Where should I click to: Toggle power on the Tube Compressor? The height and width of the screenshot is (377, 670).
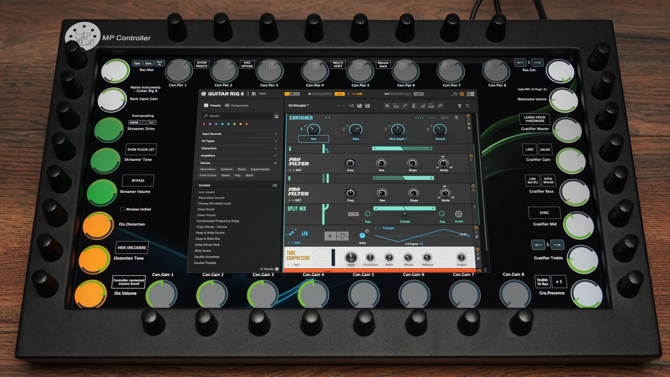point(477,250)
